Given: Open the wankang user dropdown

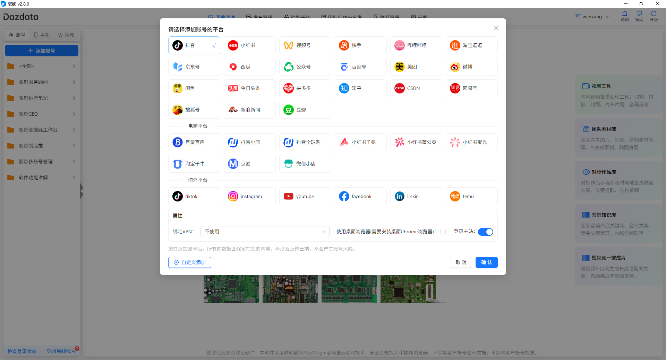Looking at the screenshot, I should click(x=592, y=17).
